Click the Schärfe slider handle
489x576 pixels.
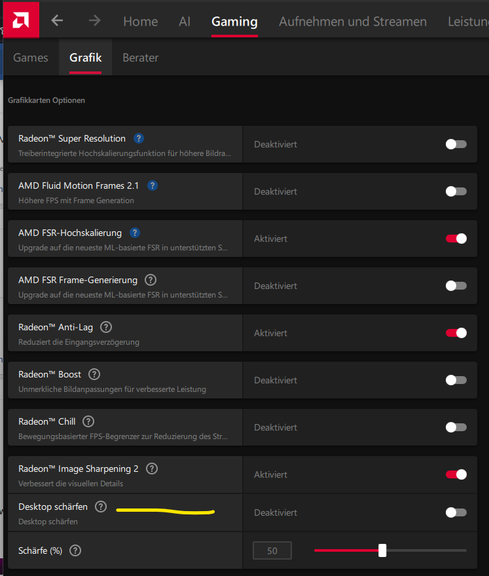click(382, 550)
